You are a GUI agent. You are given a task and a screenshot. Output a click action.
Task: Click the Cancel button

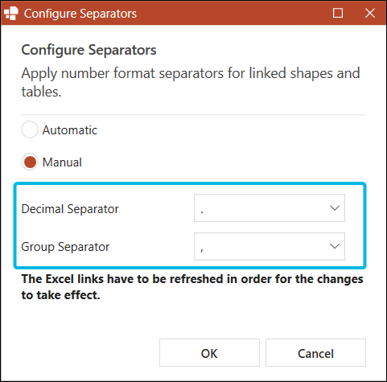pos(315,353)
